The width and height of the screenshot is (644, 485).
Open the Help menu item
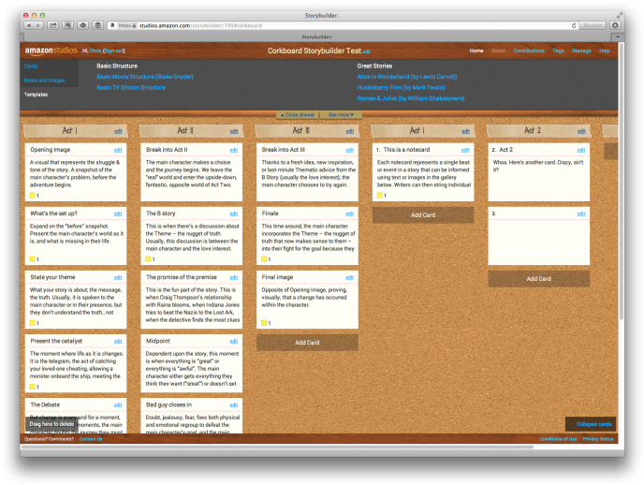[x=604, y=51]
